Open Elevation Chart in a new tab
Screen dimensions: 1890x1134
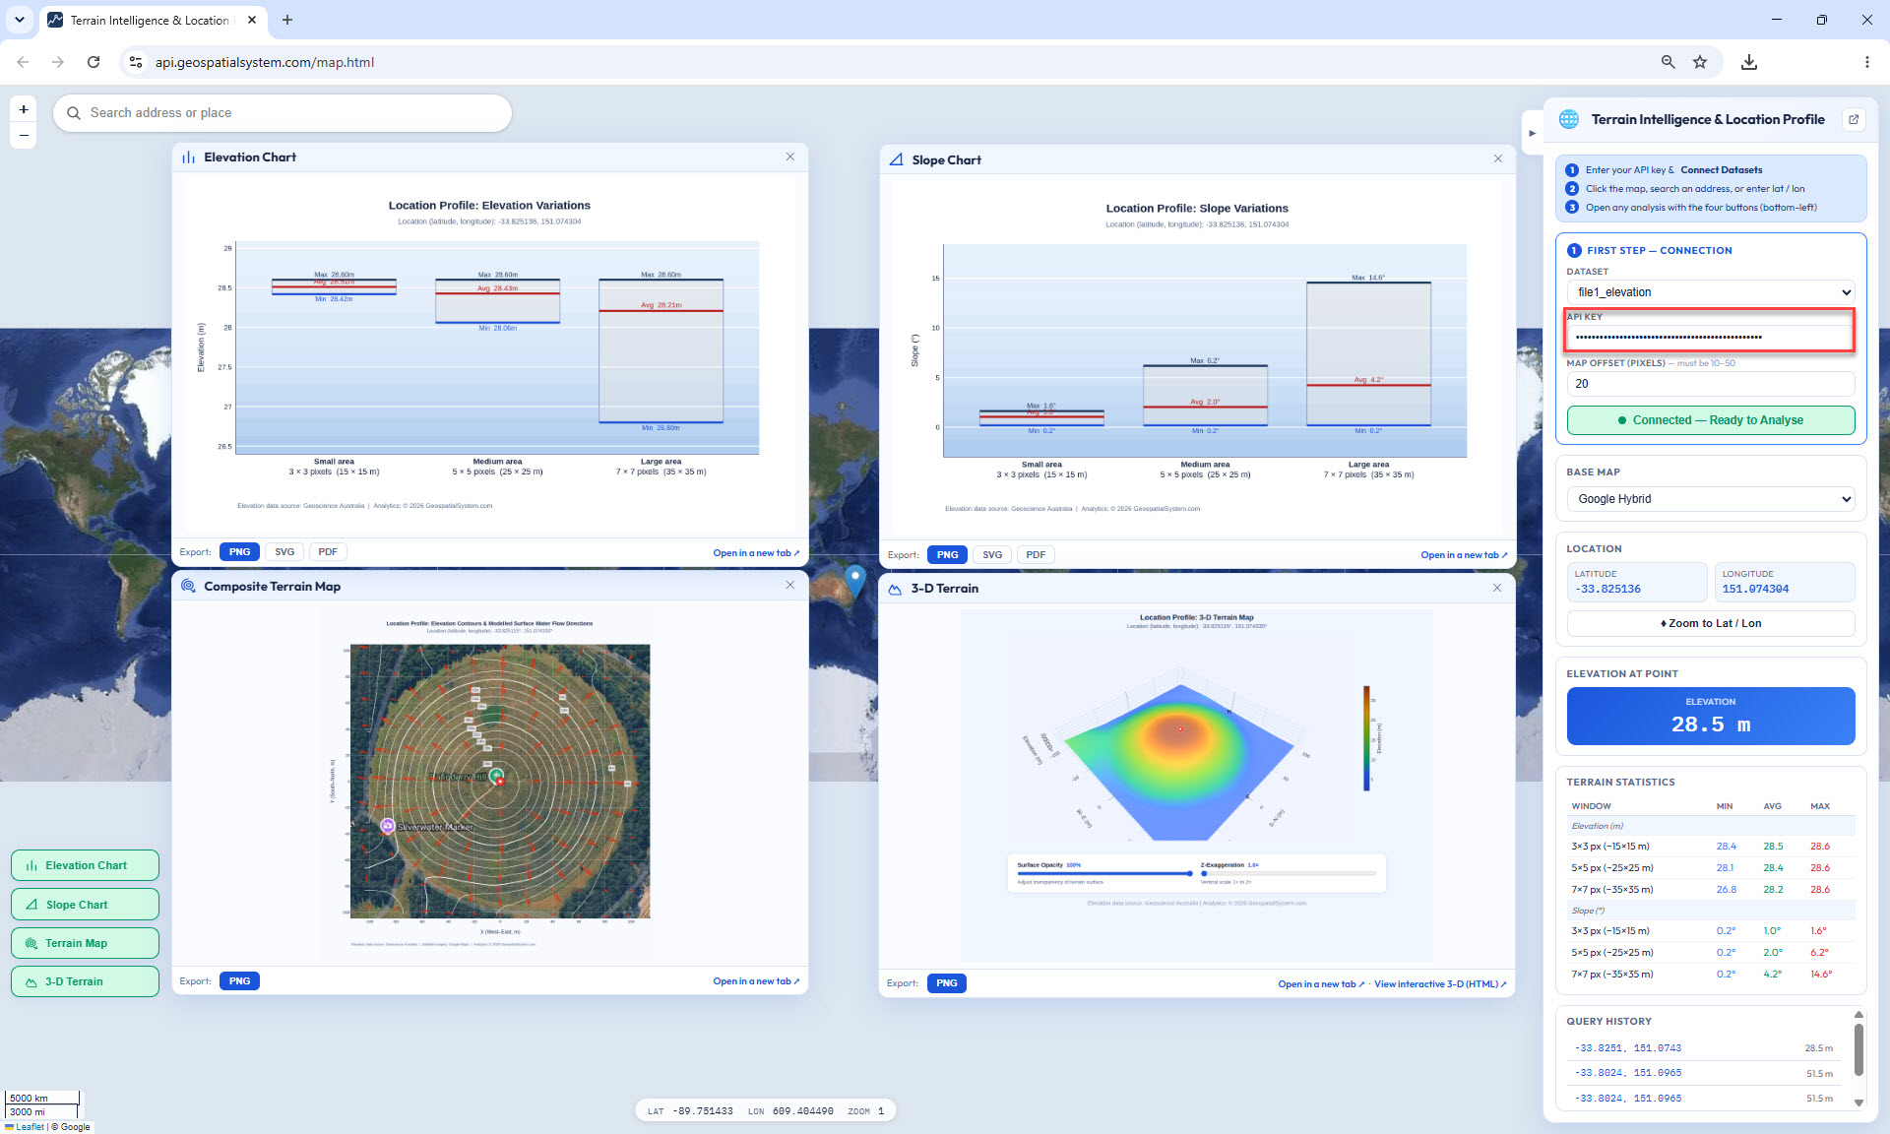pos(756,553)
